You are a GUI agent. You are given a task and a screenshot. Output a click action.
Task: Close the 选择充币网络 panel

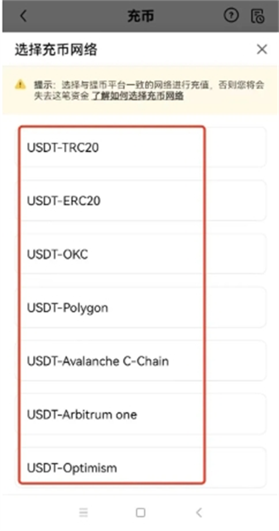(262, 50)
